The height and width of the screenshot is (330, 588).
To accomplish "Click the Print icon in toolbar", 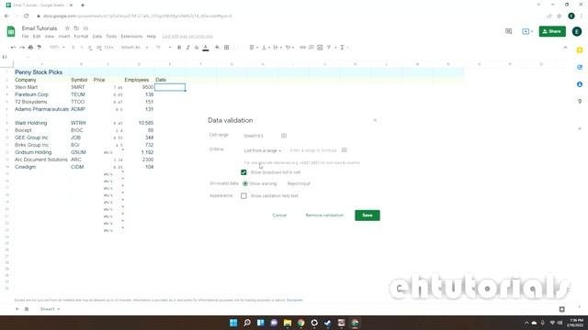I will point(30,48).
